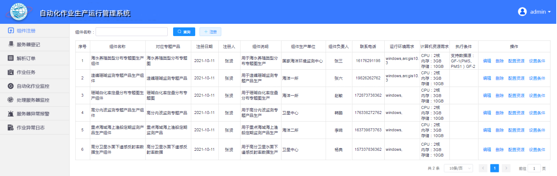
Task: Click the 前往 page number input box
Action: tap(534, 168)
